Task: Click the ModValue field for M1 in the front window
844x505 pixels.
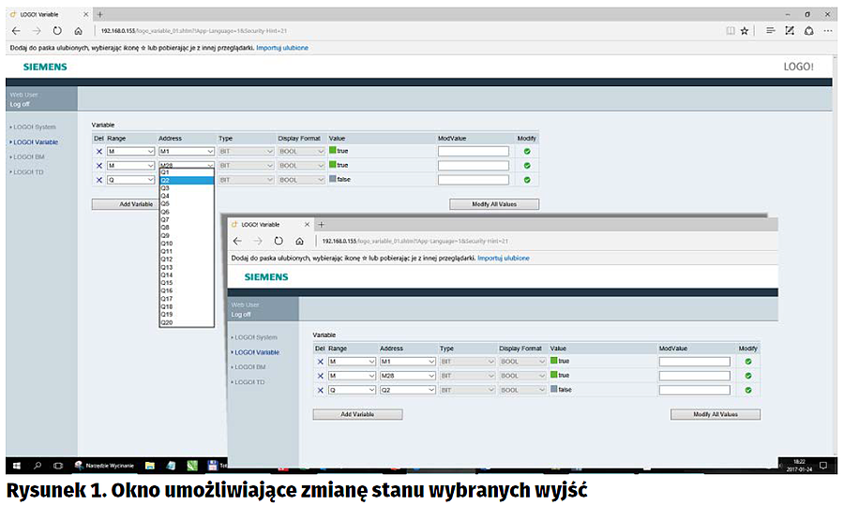Action: pos(694,361)
